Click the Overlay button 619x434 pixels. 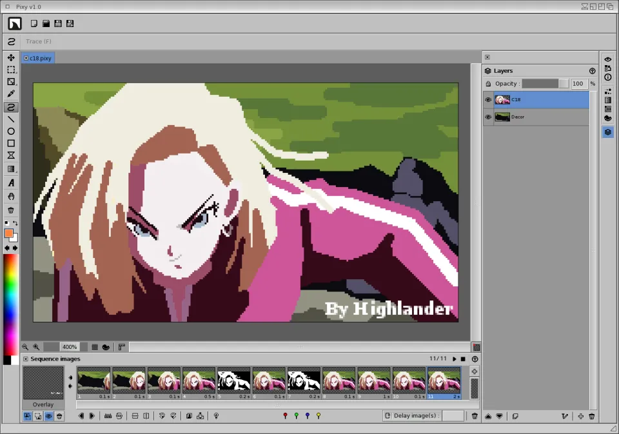43,404
